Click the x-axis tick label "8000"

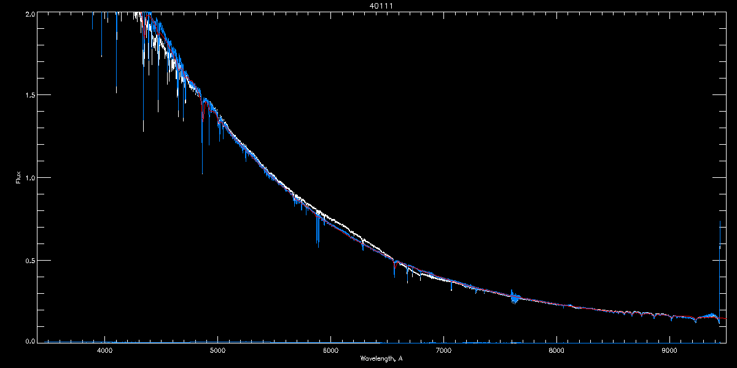tap(556, 350)
